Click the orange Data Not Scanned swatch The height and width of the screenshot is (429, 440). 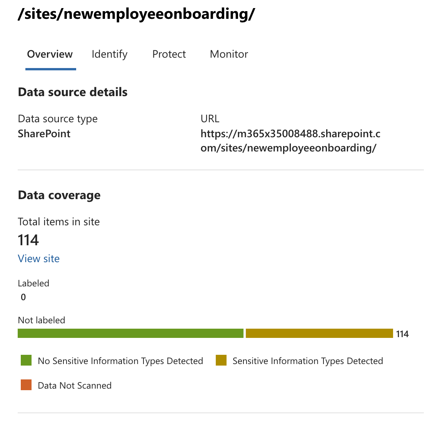tap(26, 385)
